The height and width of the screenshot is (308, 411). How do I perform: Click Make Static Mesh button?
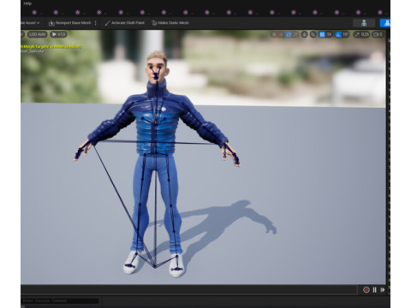[x=170, y=23]
